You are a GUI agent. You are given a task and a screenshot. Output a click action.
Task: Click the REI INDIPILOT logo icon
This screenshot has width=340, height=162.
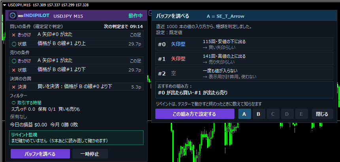13,15
